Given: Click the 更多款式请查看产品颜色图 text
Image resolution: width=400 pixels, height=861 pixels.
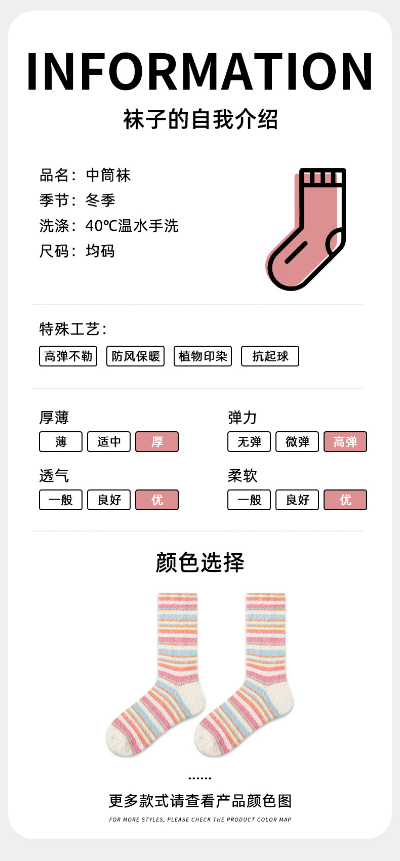Looking at the screenshot, I should click(200, 801).
